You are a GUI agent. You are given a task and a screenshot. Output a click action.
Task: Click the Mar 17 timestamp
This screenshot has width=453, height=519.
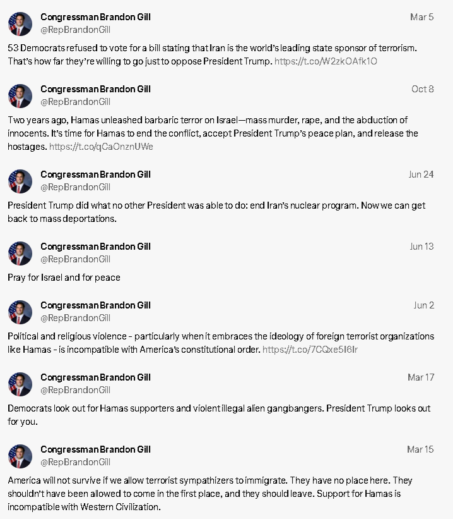pos(421,377)
